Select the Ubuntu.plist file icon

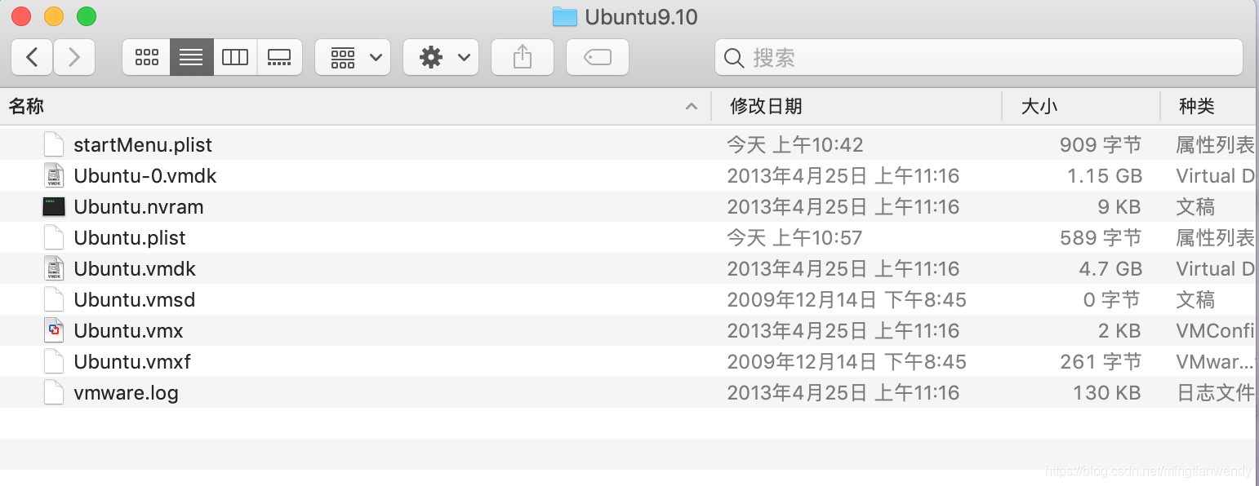tap(54, 238)
